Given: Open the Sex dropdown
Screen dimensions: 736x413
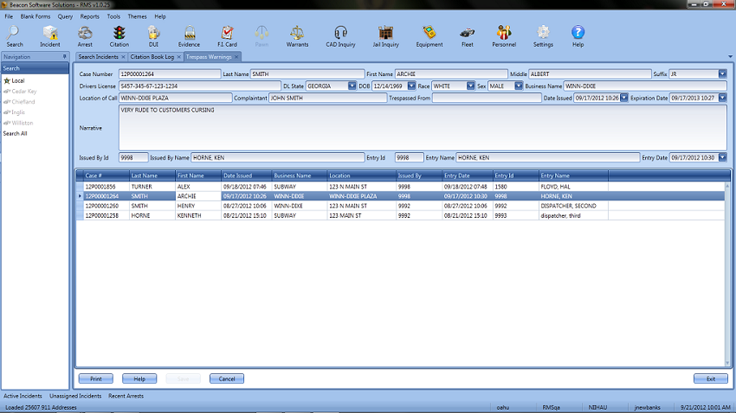Looking at the screenshot, I should (x=519, y=86).
